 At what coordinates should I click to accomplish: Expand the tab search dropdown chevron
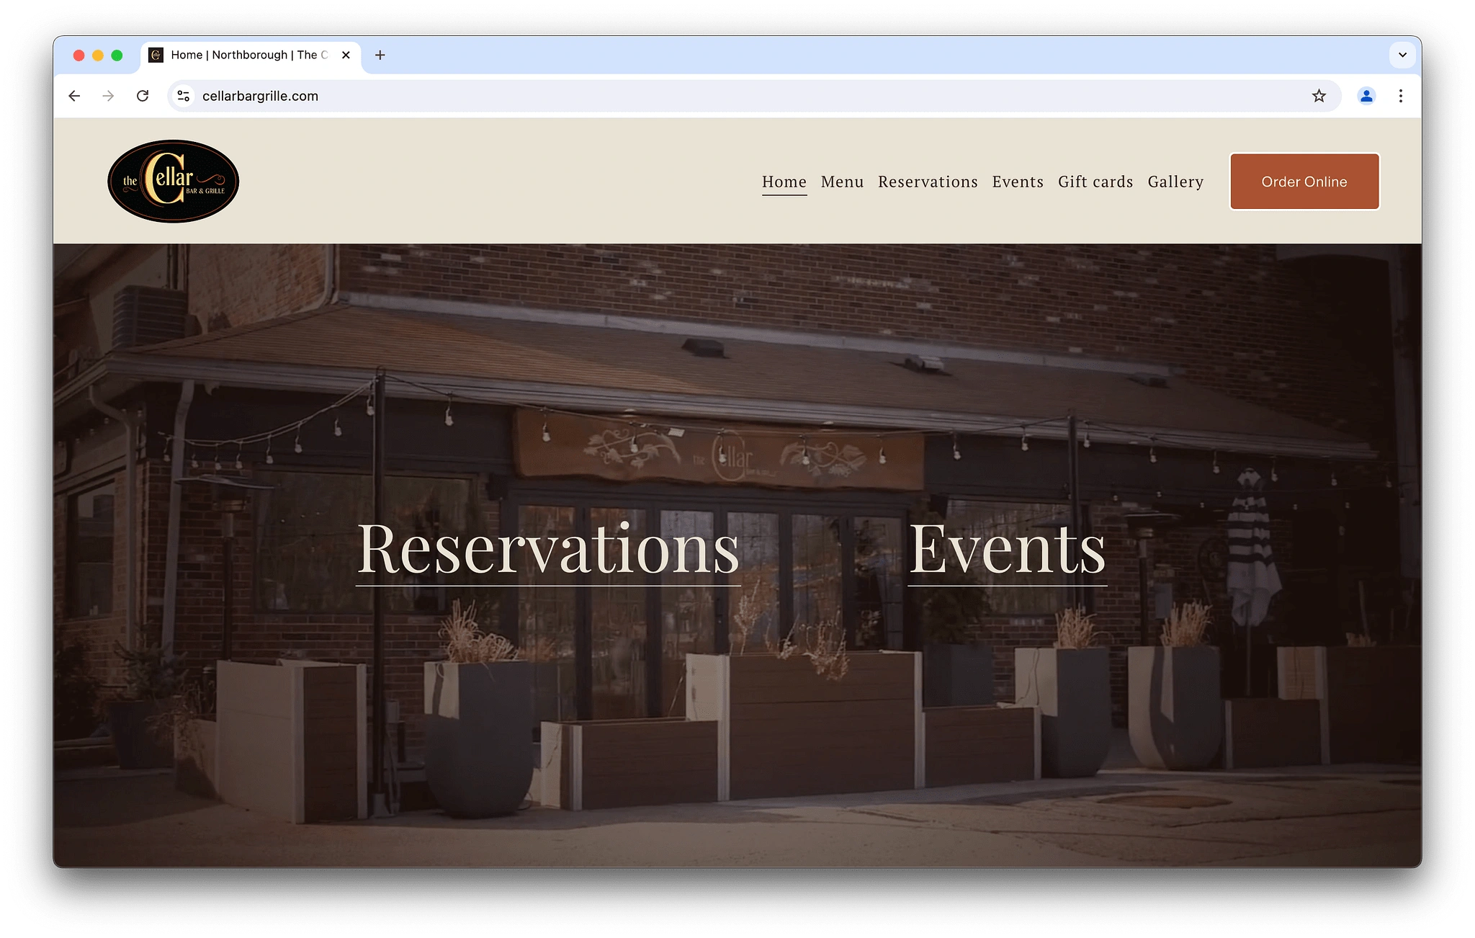(1402, 55)
